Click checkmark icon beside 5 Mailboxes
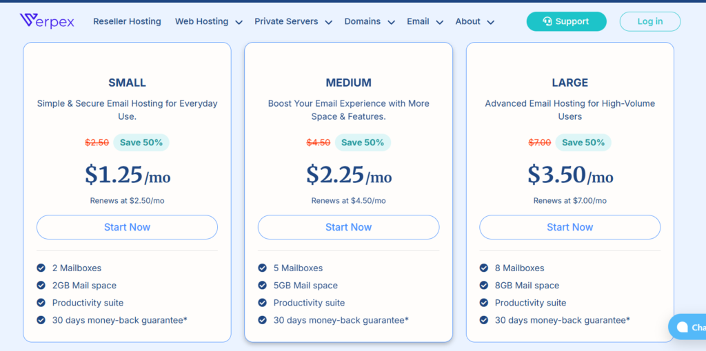The height and width of the screenshot is (351, 706). [x=262, y=268]
